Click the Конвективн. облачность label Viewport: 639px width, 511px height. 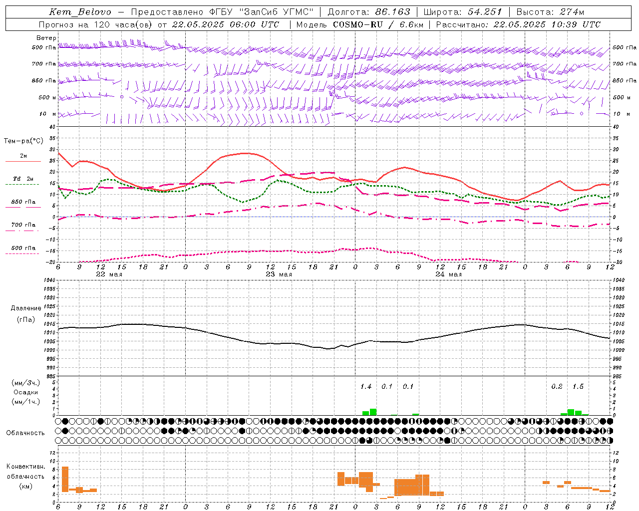click(26, 471)
